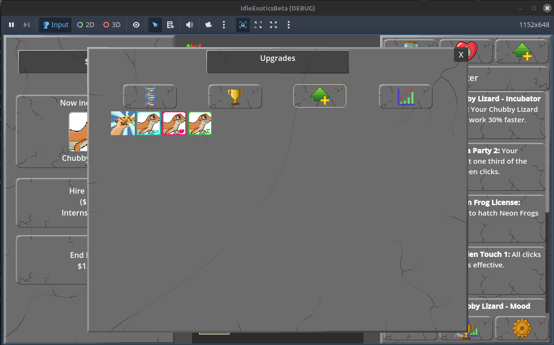The image size is (554, 345).
Task: Open embed options three-dot menu
Action: tap(289, 25)
